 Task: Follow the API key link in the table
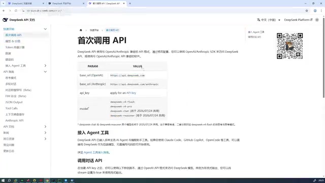[x=131, y=93]
